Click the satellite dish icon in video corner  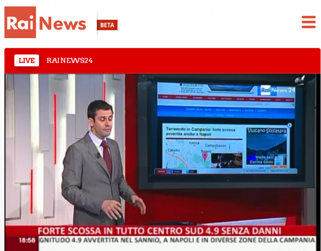point(300,80)
